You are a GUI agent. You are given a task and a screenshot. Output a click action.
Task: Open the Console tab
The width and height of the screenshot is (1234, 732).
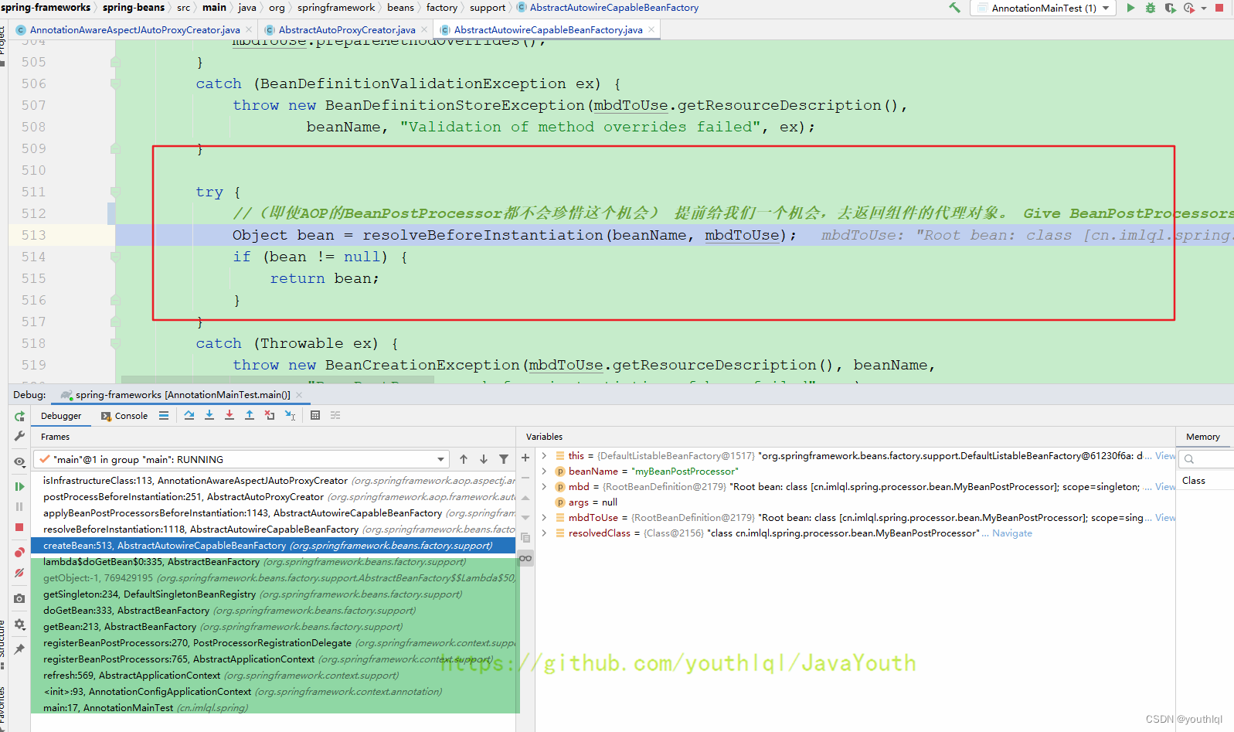pos(124,416)
